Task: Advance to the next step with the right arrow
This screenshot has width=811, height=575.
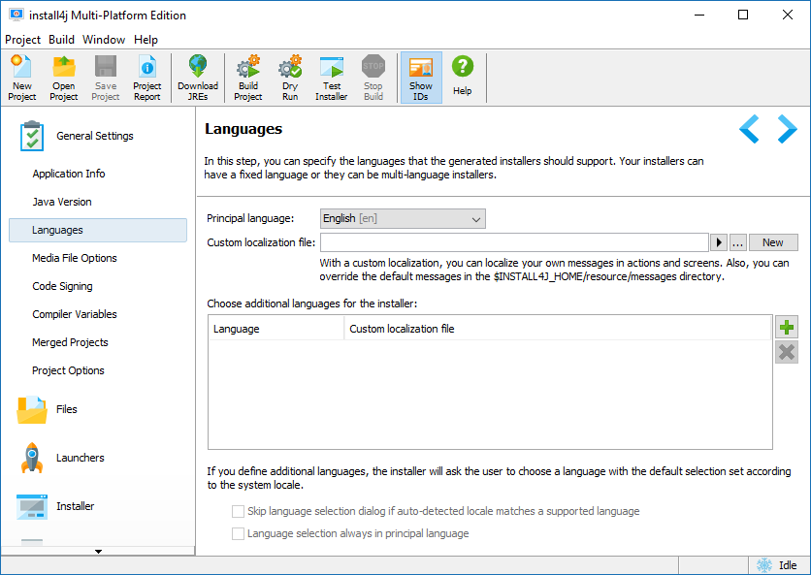Action: pyautogui.click(x=787, y=129)
